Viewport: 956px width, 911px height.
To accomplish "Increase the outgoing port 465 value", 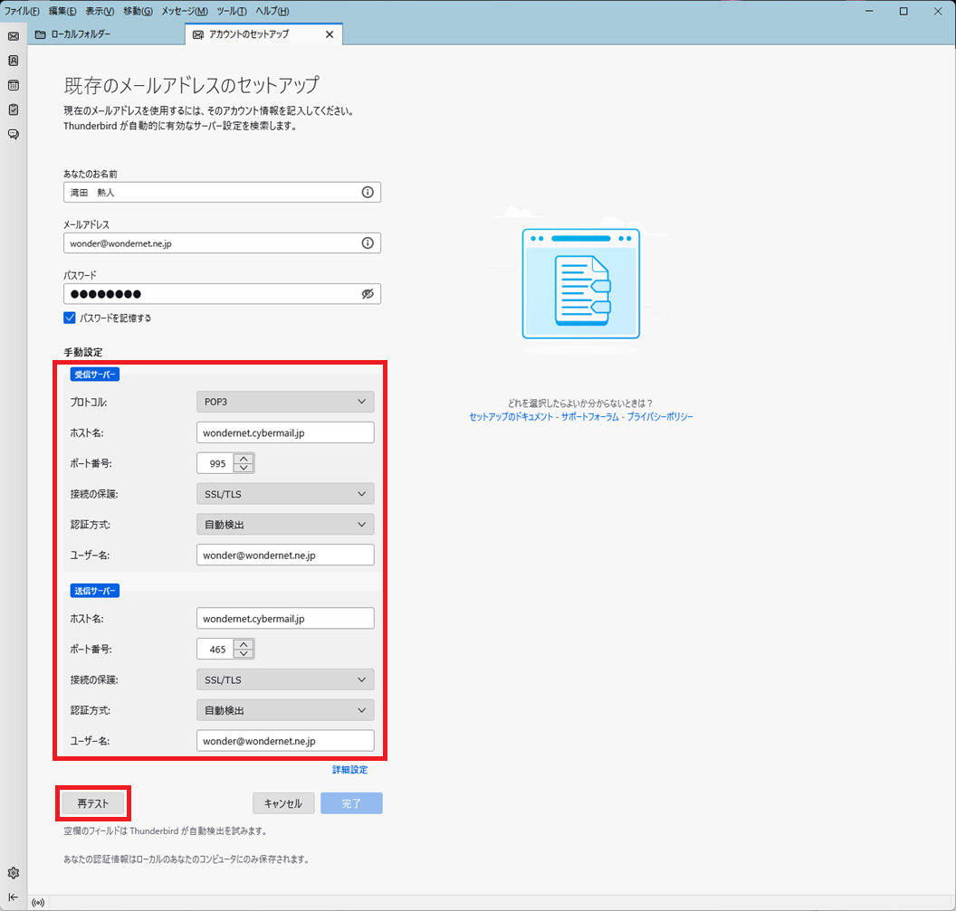I will click(244, 645).
